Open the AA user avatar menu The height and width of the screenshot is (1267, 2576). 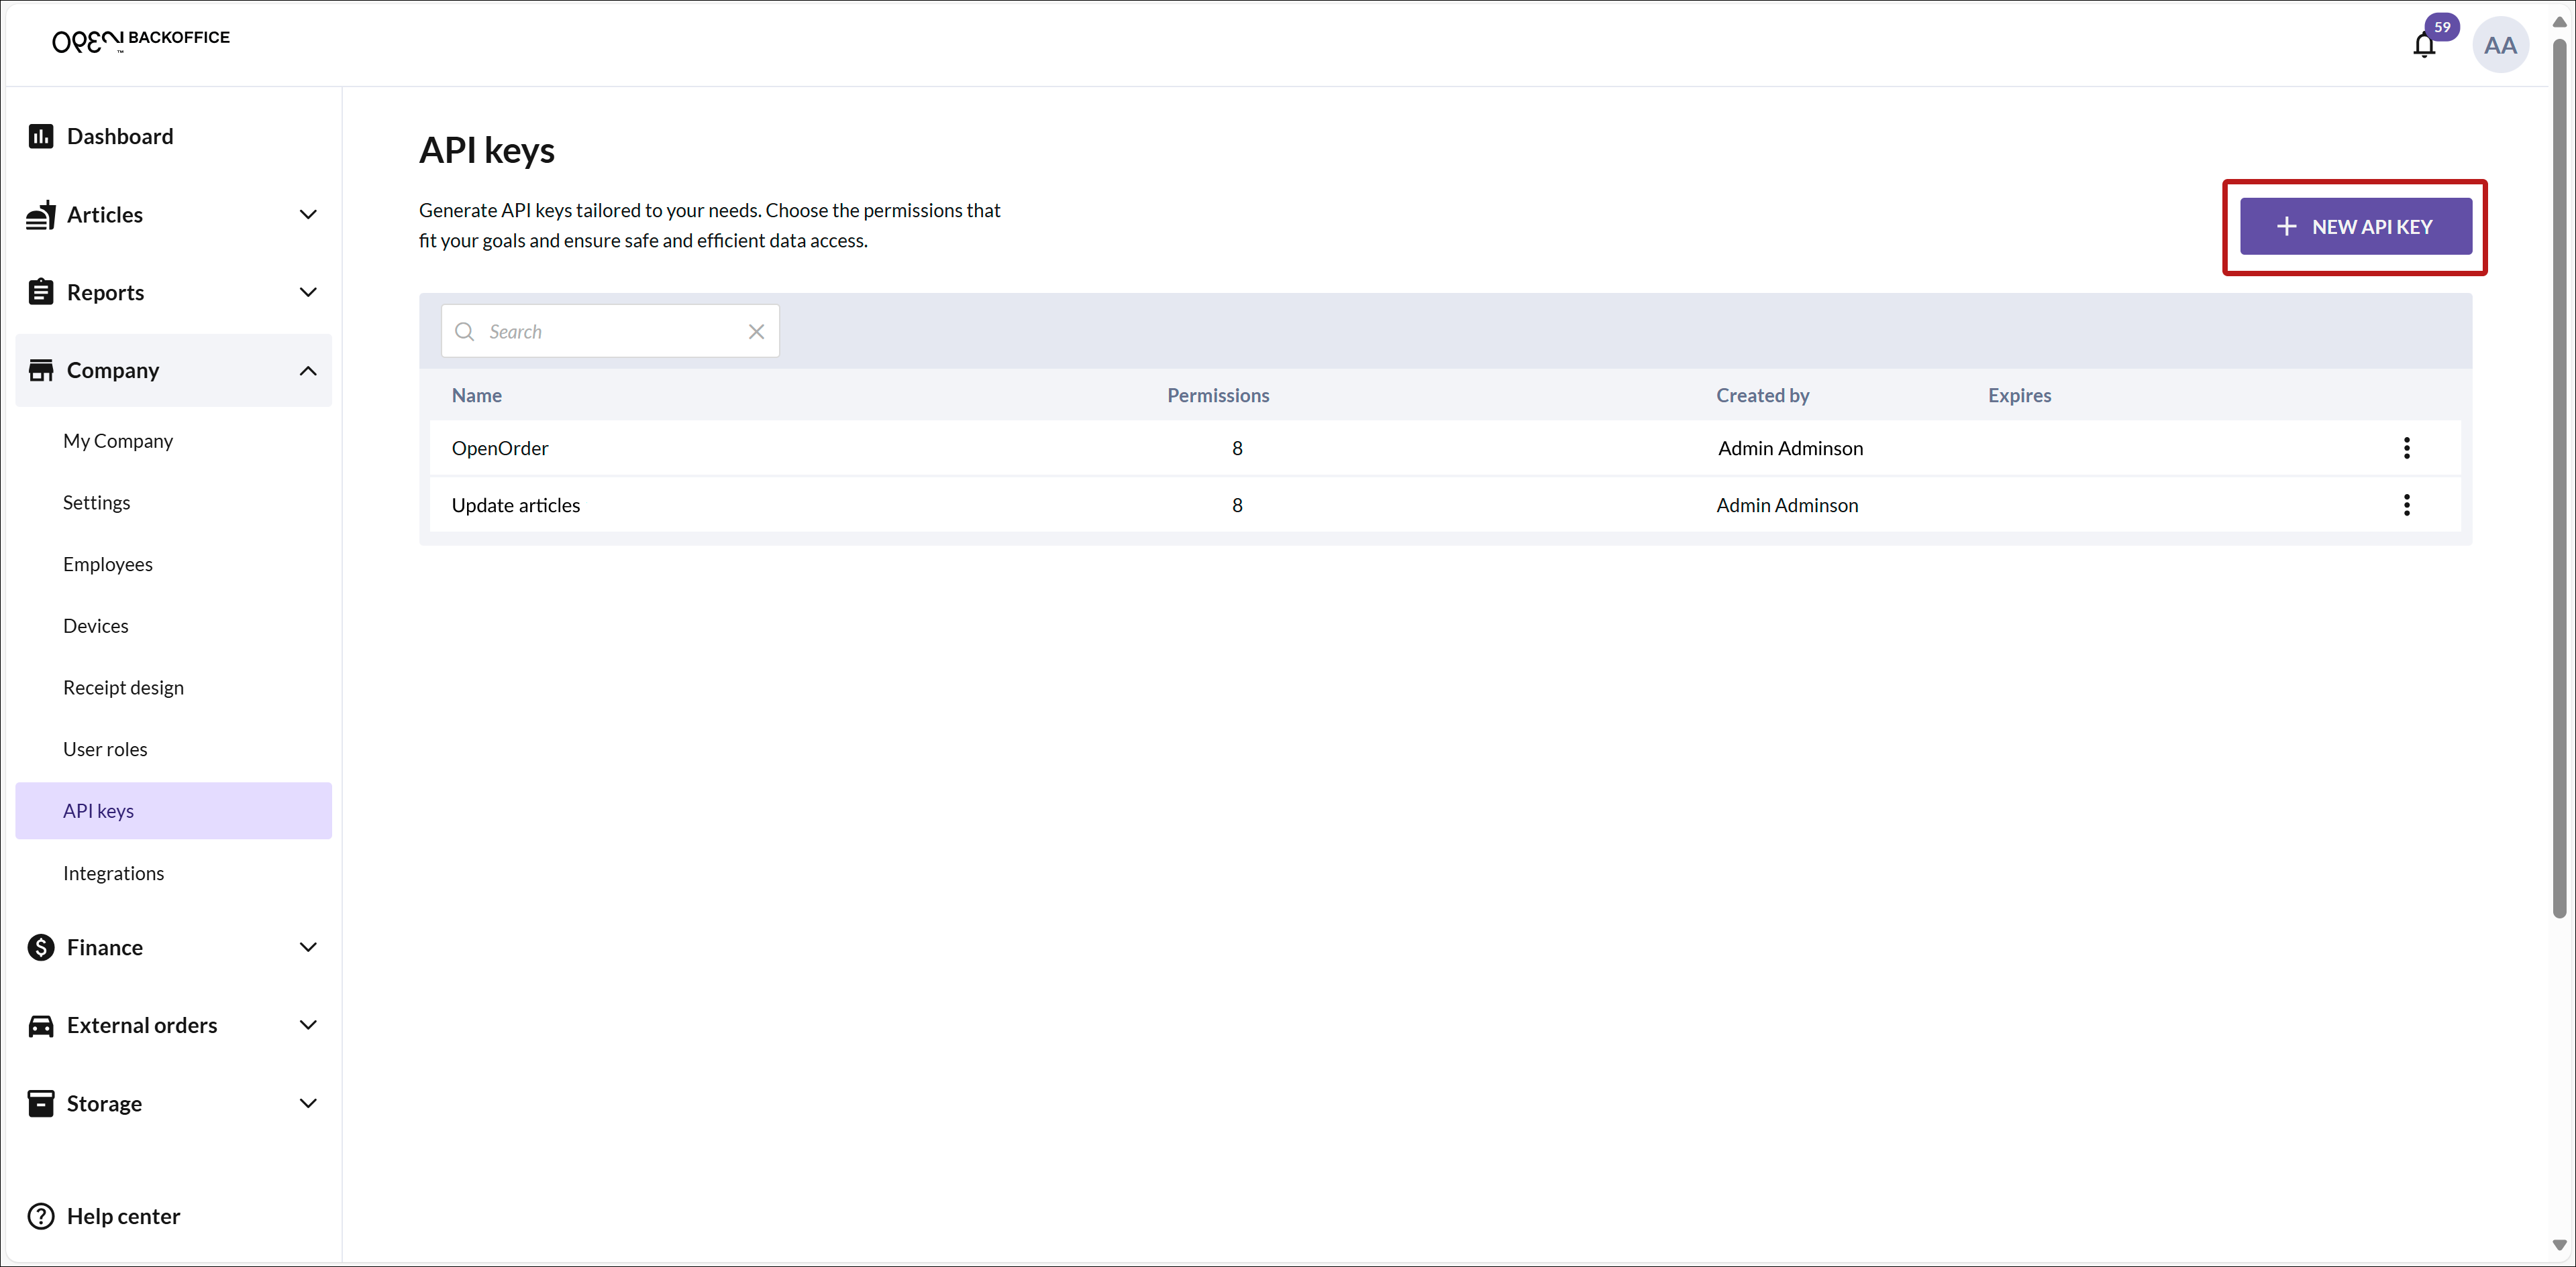(x=2500, y=45)
